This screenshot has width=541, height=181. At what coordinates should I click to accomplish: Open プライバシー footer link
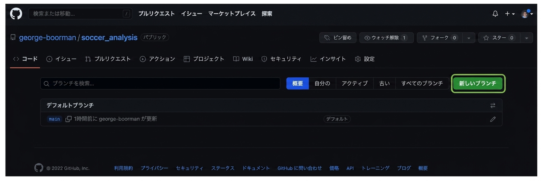pos(154,168)
